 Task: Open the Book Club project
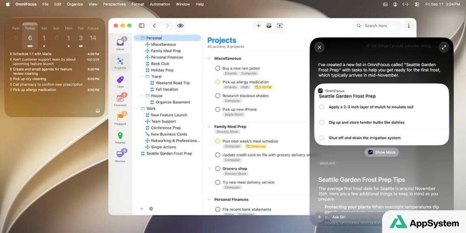coord(160,63)
